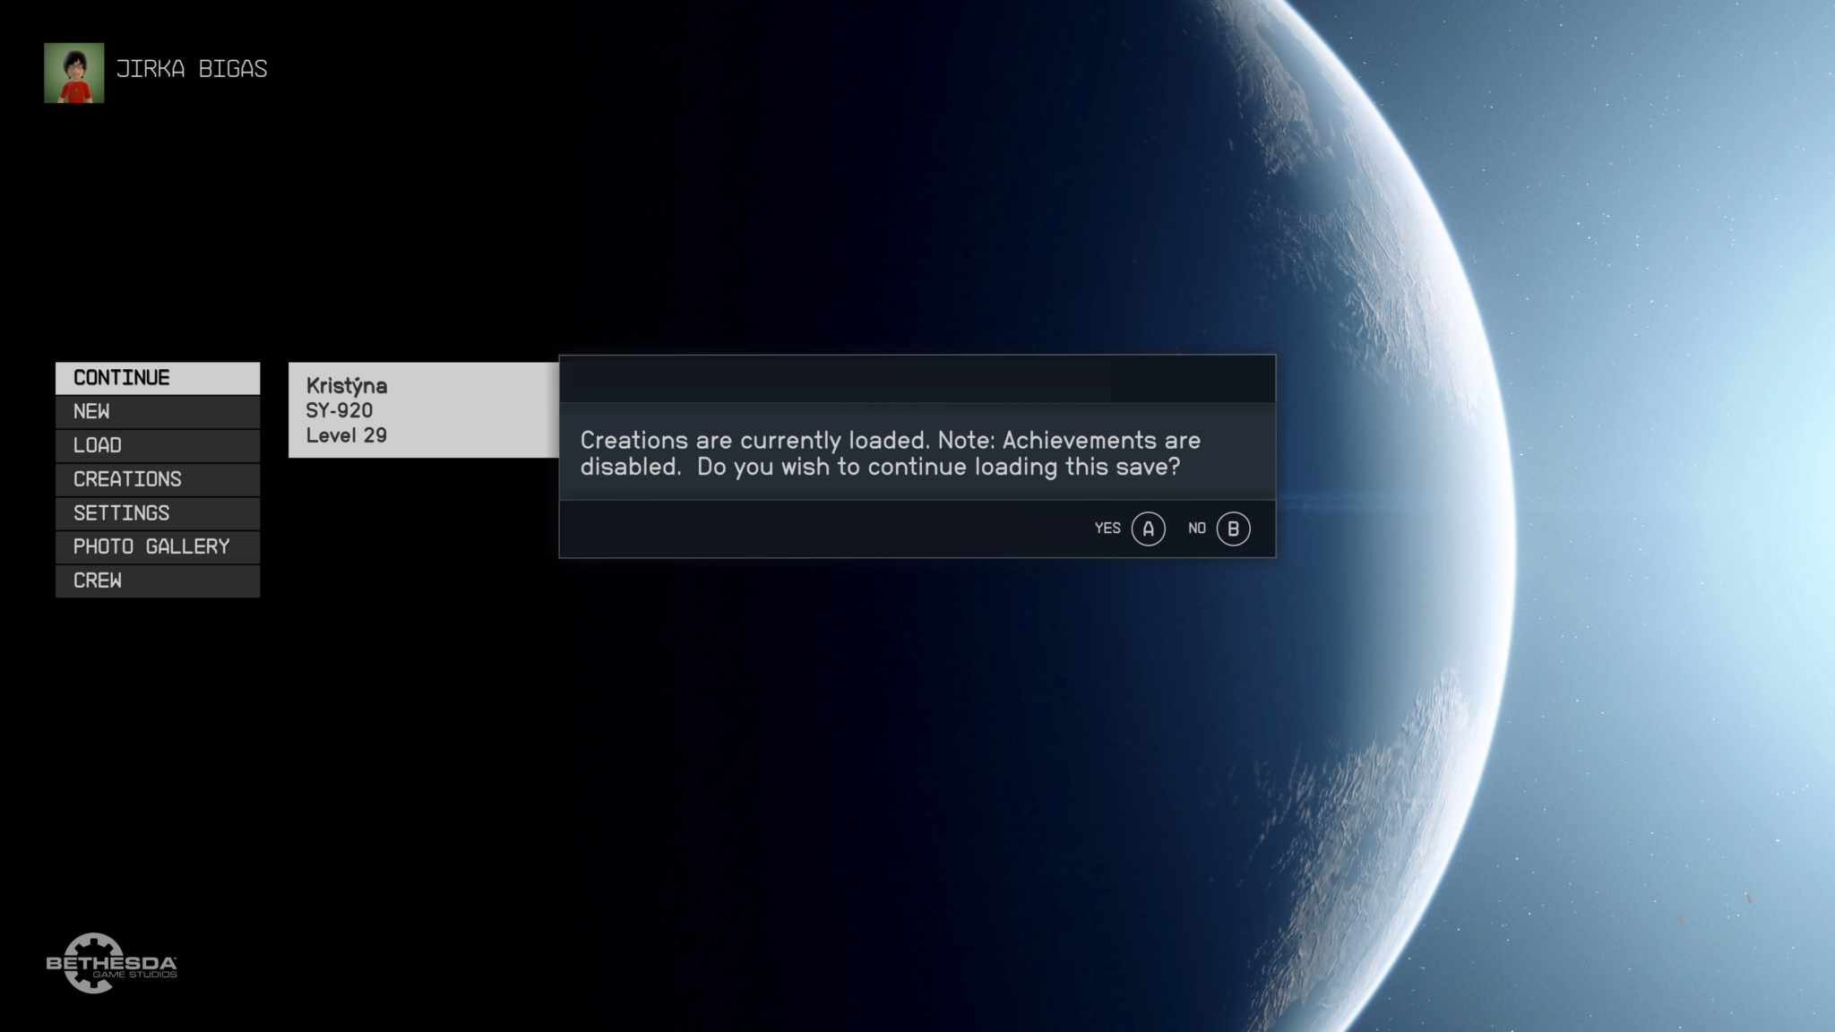Click JIRKA BIGAS profile name
Screen dimensions: 1835x1032
[x=192, y=68]
